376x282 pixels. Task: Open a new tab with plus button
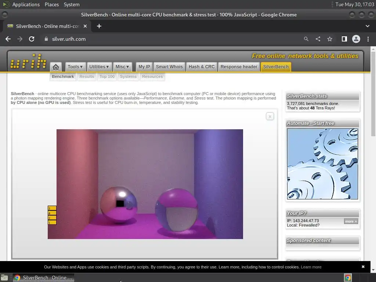point(99,26)
